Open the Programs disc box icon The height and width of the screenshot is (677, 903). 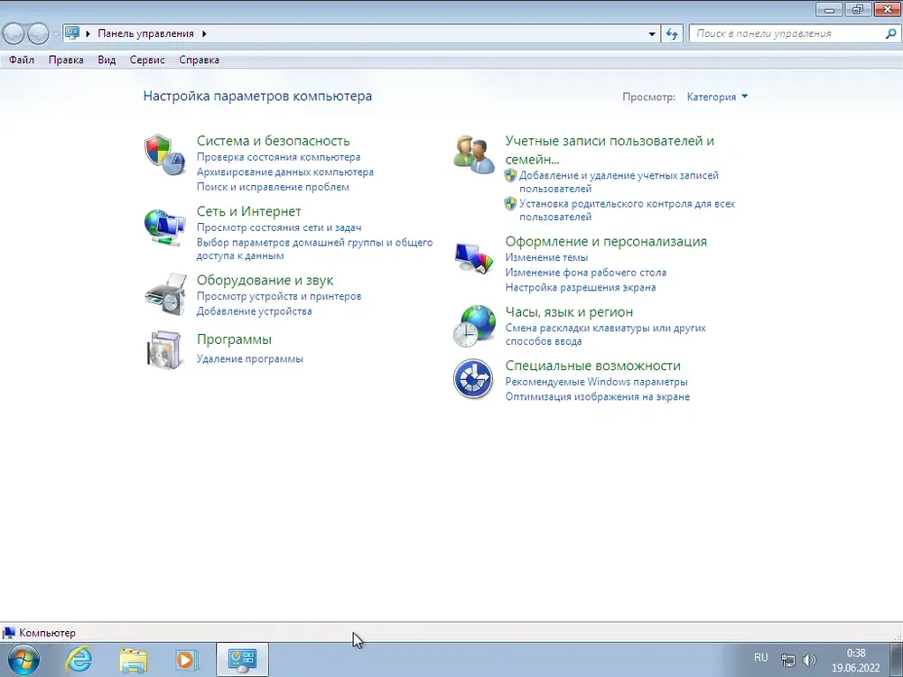click(164, 349)
